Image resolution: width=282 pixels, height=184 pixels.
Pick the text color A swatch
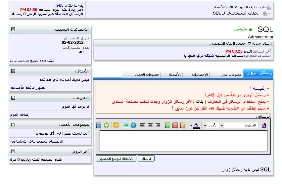tap(196, 125)
